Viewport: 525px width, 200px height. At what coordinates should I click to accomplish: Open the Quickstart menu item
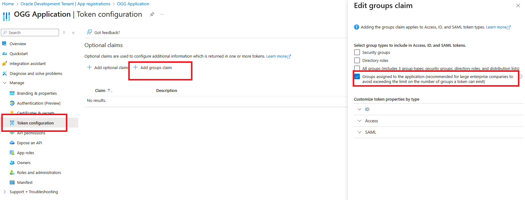[19, 54]
